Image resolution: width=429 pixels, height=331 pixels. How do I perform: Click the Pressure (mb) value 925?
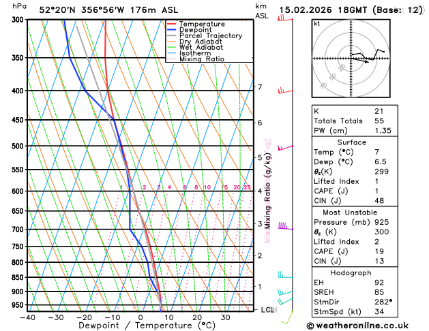click(382, 222)
